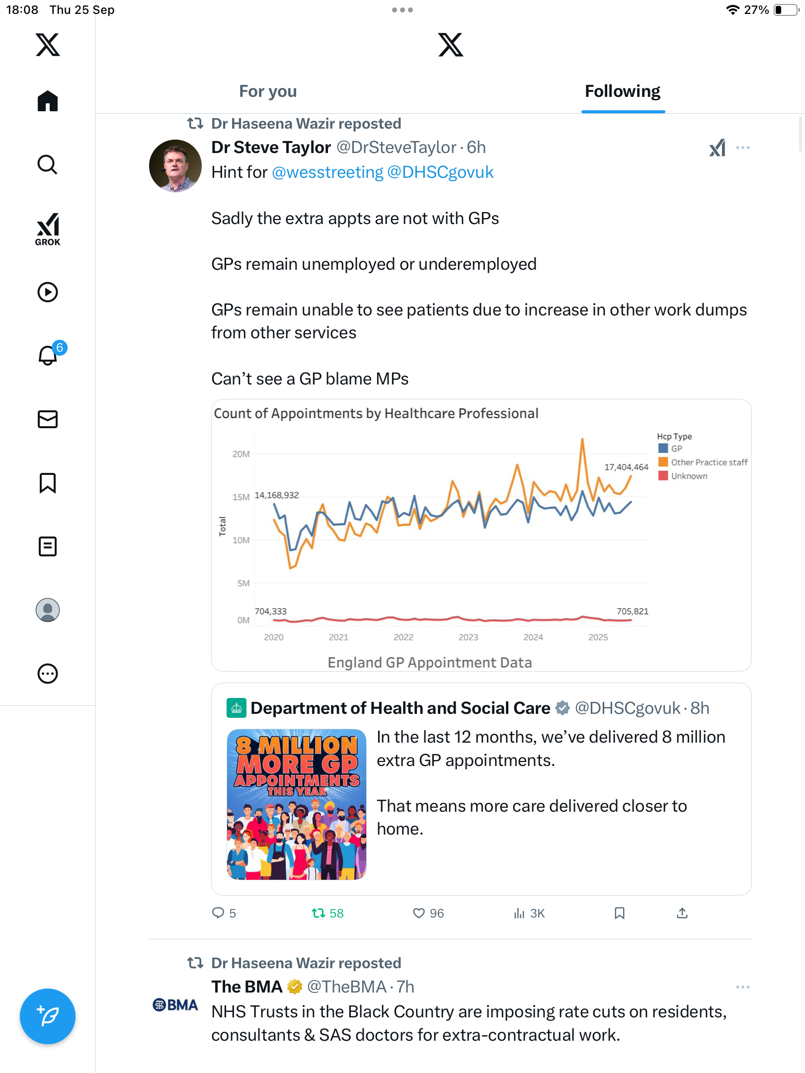Open the @DHSCgovuk mention in post text
805x1073 pixels.
[x=440, y=172]
